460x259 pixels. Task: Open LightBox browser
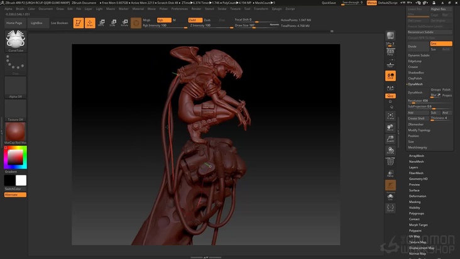tap(36, 23)
